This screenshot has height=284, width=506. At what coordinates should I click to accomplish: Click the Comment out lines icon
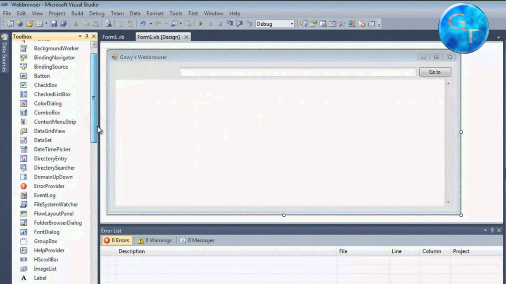(121, 24)
